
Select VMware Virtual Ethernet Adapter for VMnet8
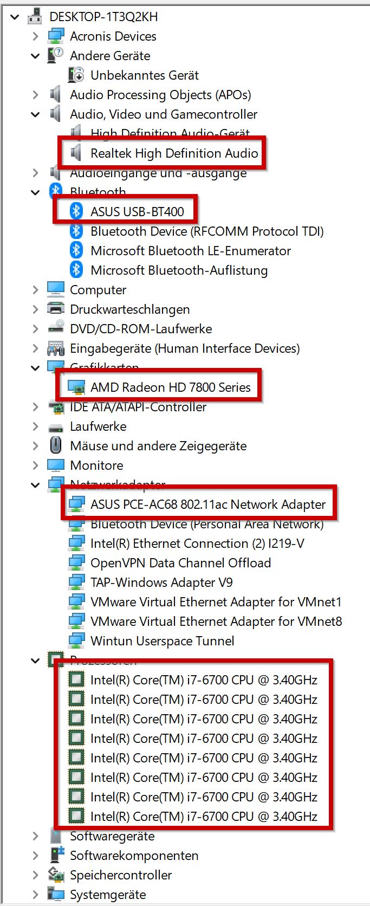[x=216, y=622]
